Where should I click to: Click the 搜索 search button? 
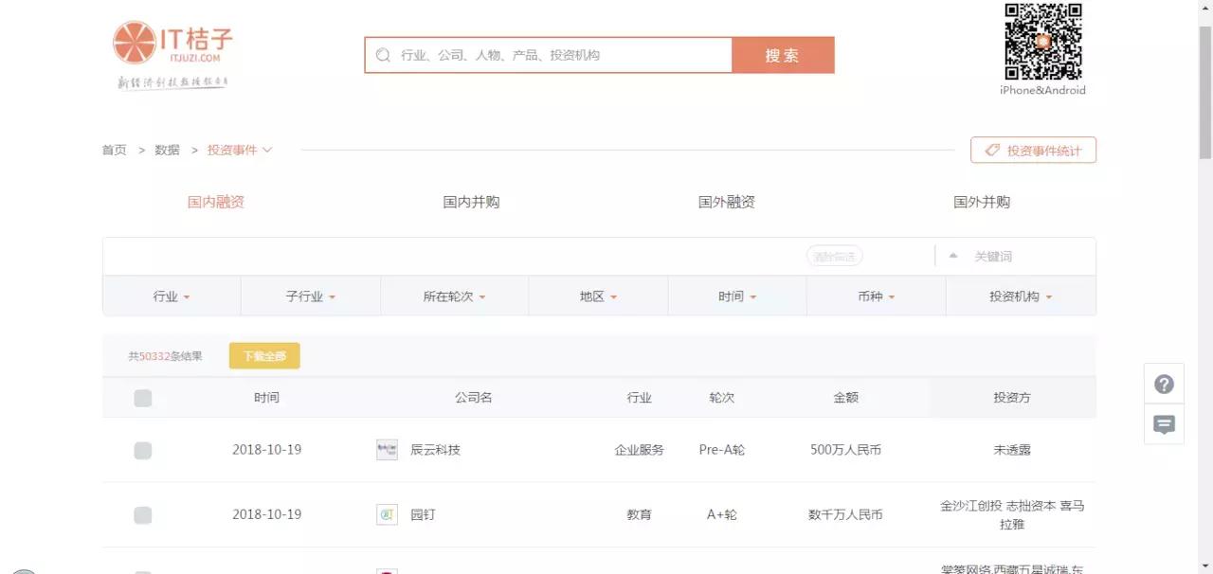(783, 55)
